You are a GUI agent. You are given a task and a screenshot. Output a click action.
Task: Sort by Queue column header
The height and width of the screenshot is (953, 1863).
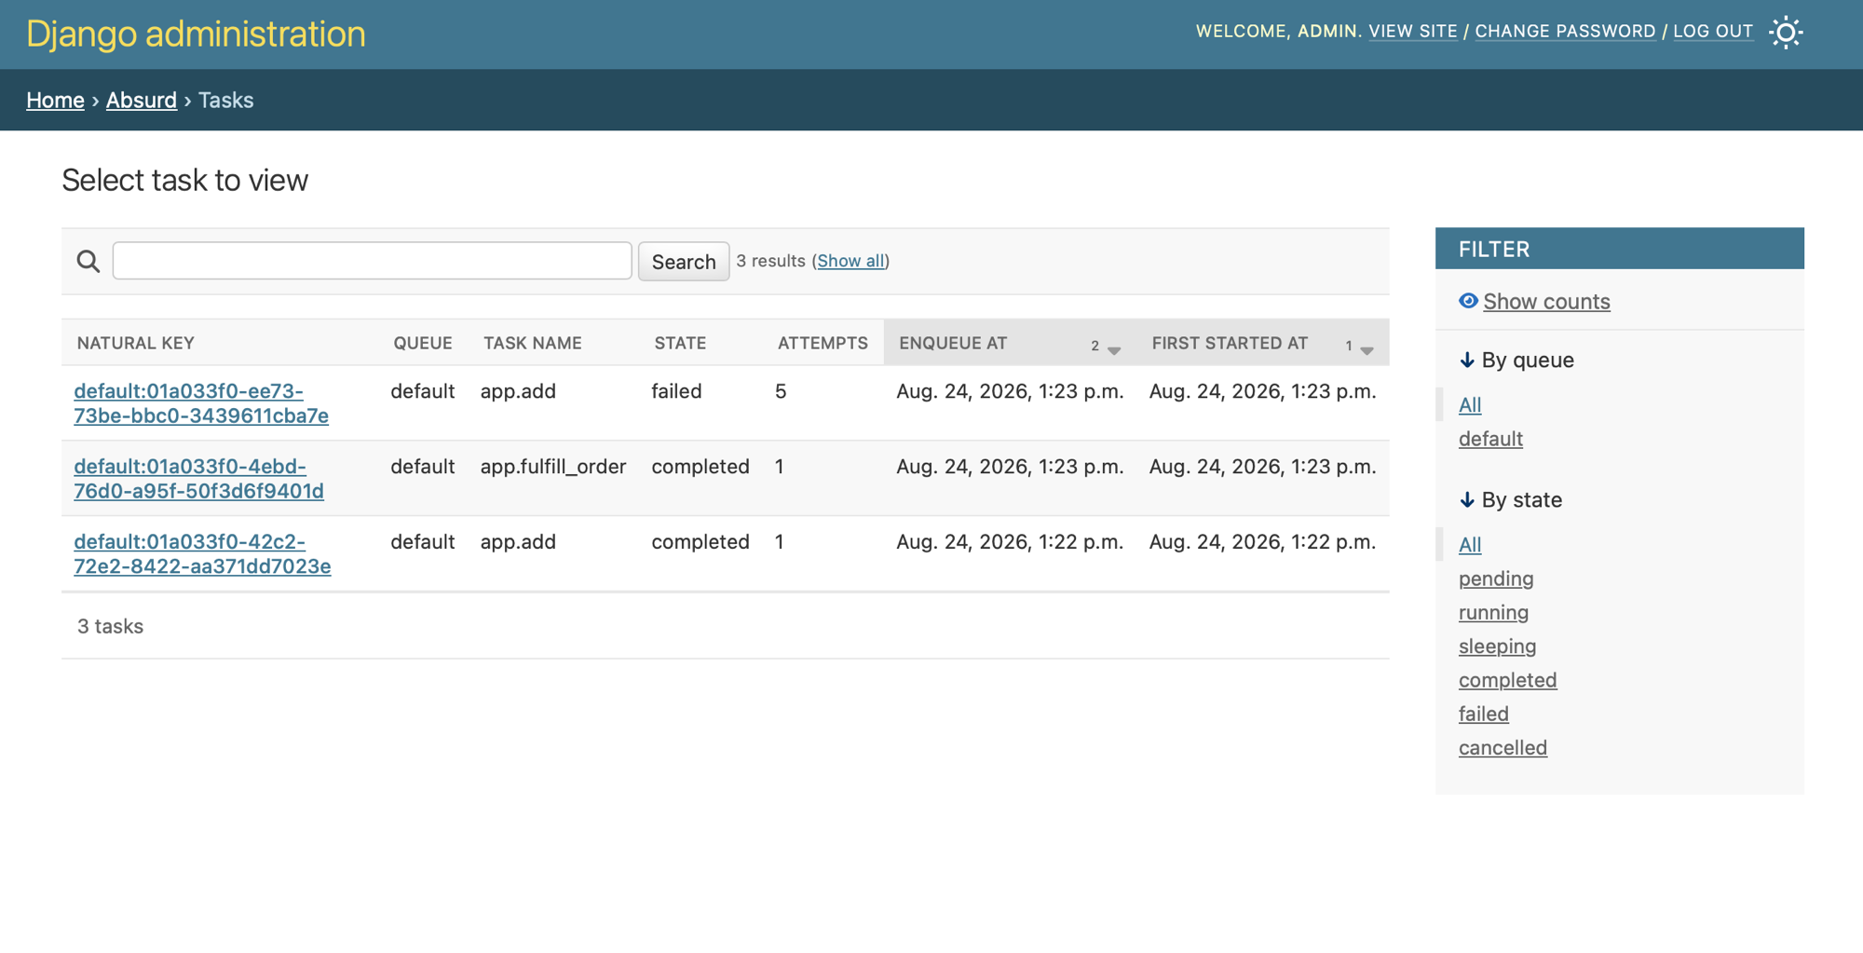(423, 343)
